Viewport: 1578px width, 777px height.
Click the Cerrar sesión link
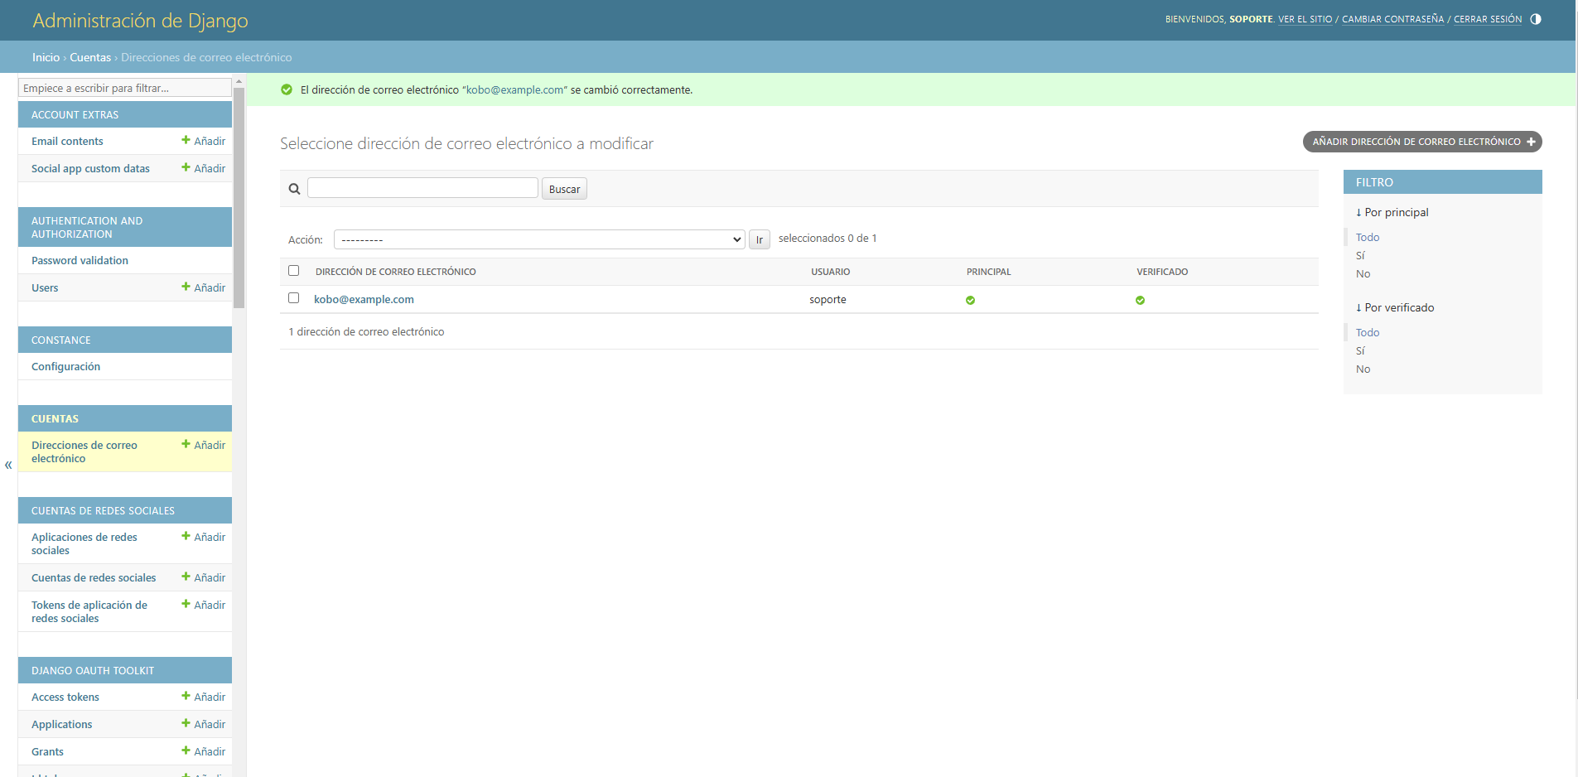coord(1487,19)
